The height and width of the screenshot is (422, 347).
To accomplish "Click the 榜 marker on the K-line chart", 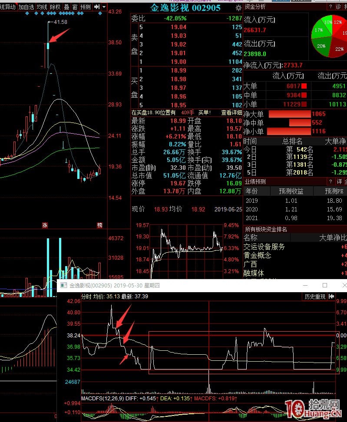I will tap(99, 225).
